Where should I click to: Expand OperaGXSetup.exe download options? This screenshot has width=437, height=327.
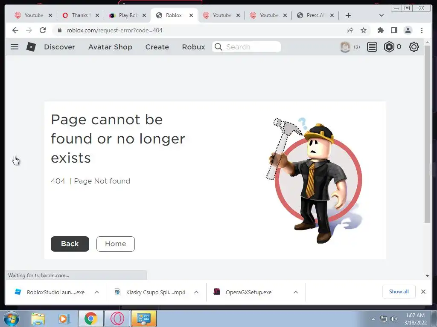click(x=296, y=292)
